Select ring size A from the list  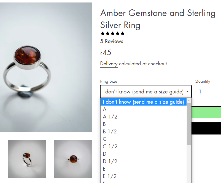click(105, 109)
